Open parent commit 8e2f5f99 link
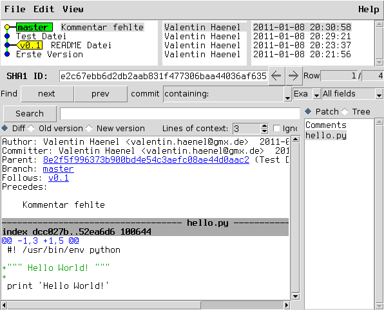Image resolution: width=384 pixels, height=310 pixels. 146,160
